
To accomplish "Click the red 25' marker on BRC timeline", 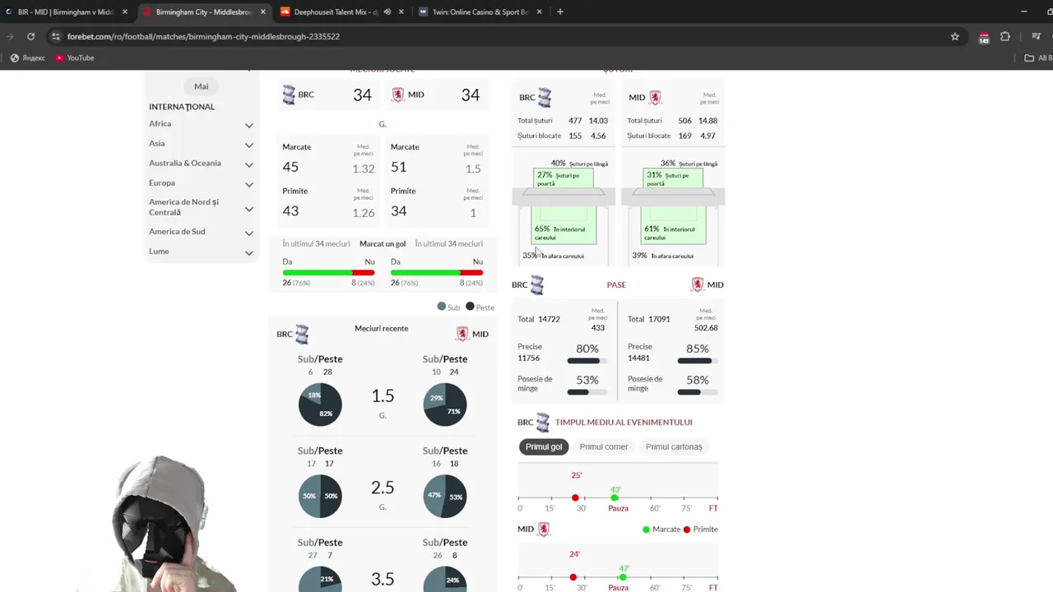I will point(575,497).
